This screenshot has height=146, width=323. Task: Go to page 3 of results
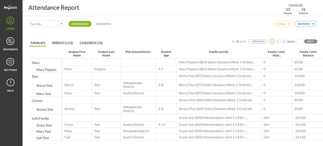283,42
